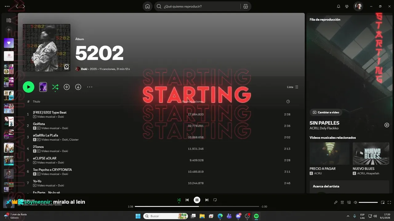Open friend activity icon in top bar
The width and height of the screenshot is (394, 221).
[347, 6]
